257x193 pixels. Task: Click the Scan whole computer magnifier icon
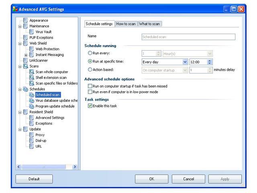click(32, 72)
